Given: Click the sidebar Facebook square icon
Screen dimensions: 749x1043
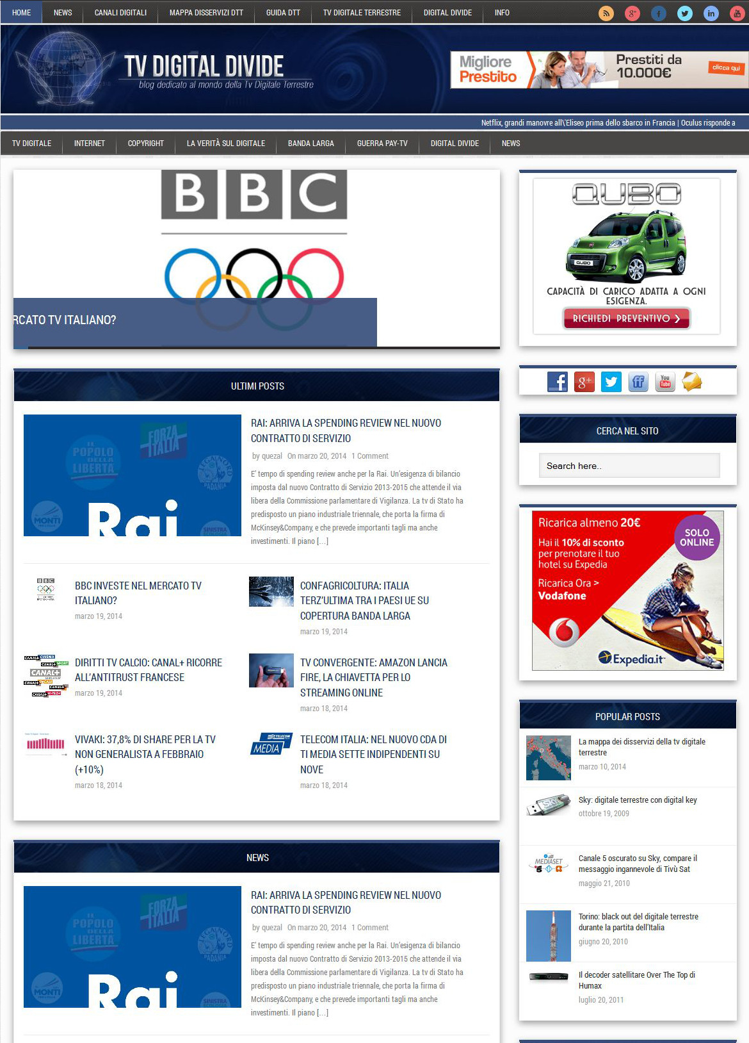Looking at the screenshot, I should click(558, 382).
